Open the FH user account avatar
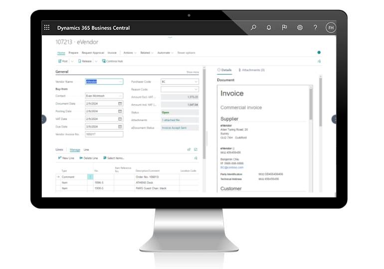This screenshot has height=269, width=384. click(331, 28)
